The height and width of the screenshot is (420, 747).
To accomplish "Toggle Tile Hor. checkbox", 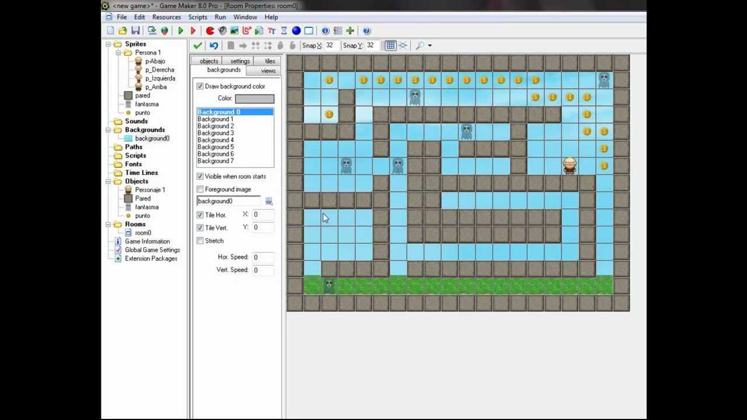I will pyautogui.click(x=200, y=215).
